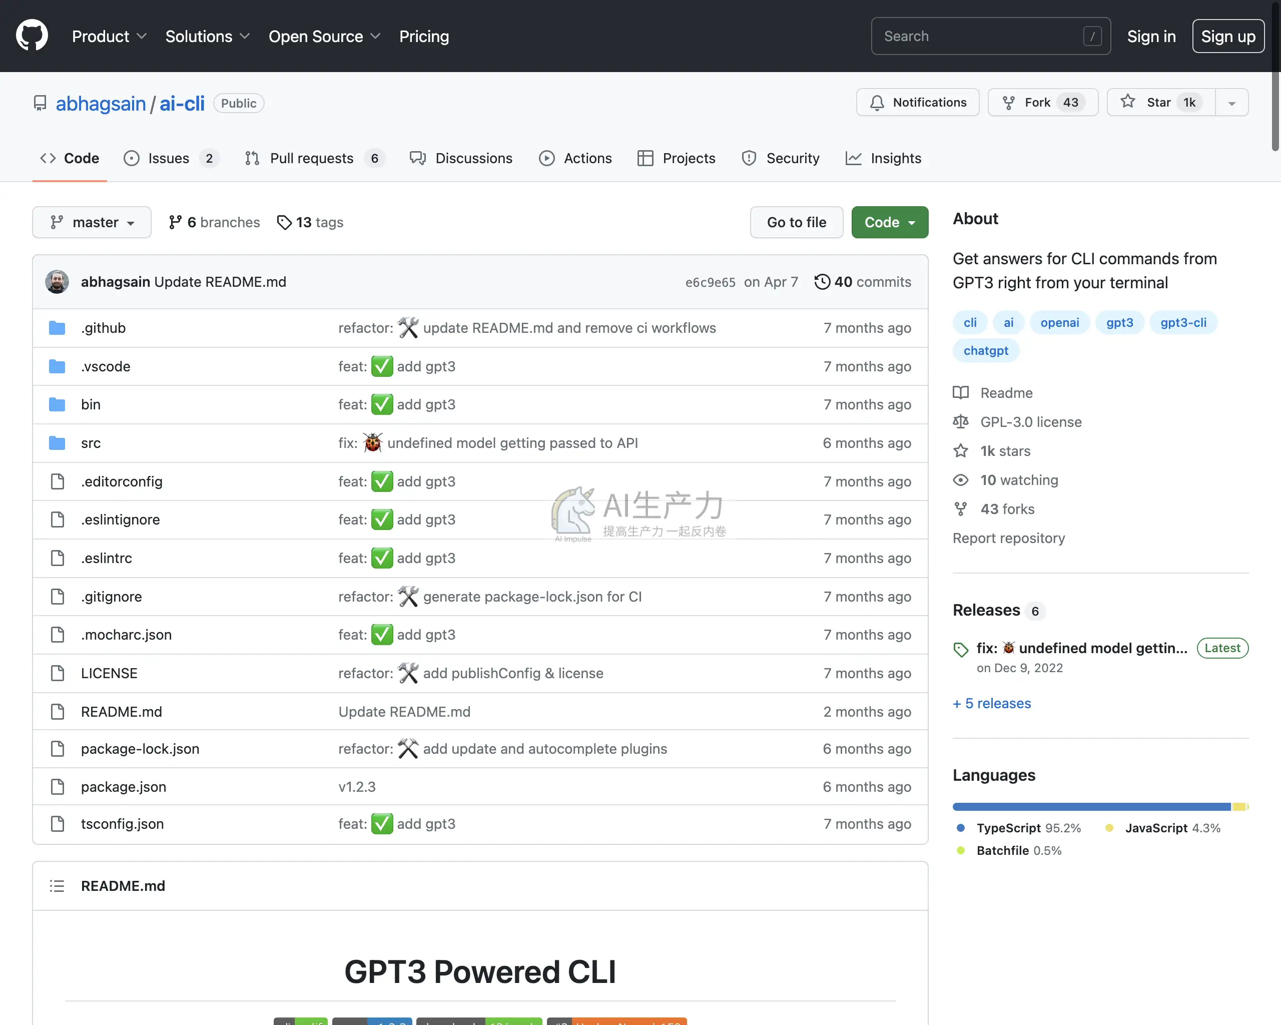The width and height of the screenshot is (1281, 1025).
Task: Open the .github folder icon
Action: coord(57,328)
